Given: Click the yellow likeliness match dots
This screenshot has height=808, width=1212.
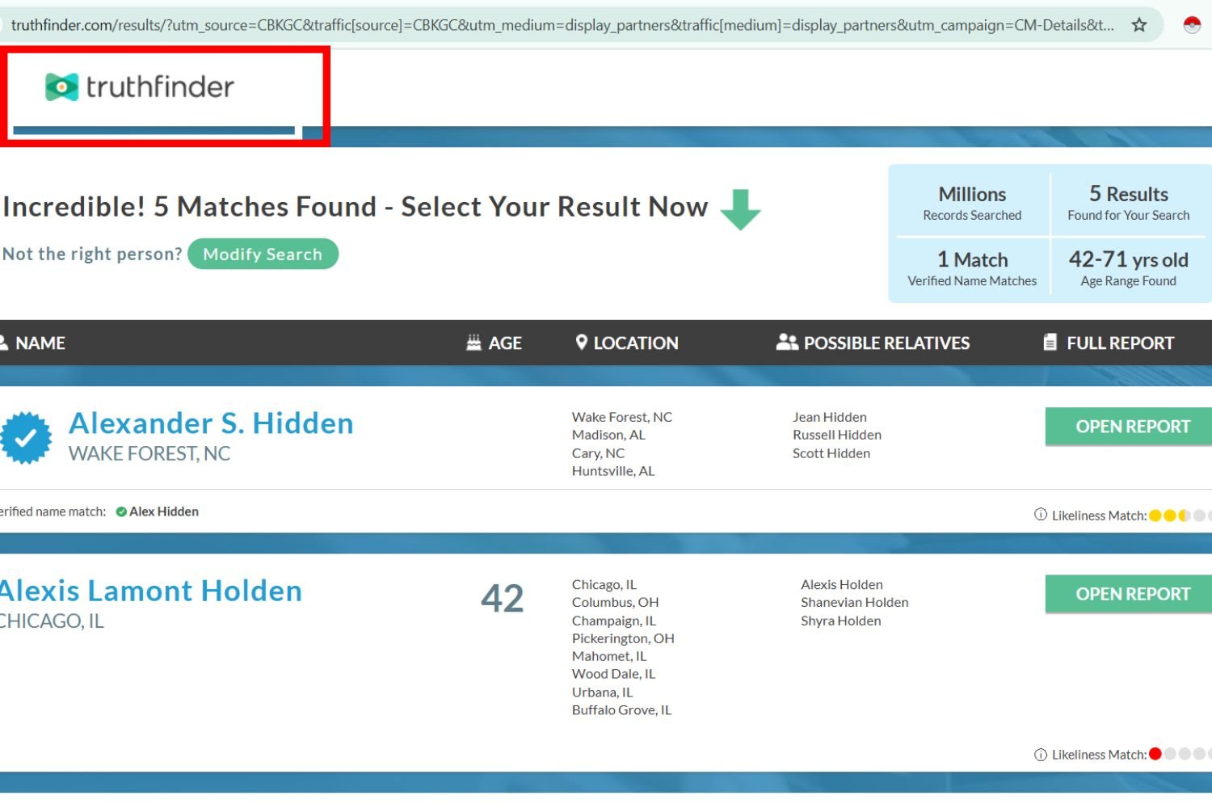Looking at the screenshot, I should [1170, 516].
